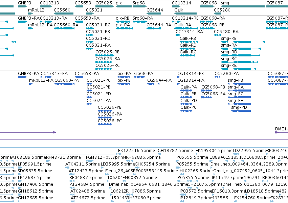This screenshot has width=288, height=203.
Task: Click EST SD05835.5prime label
Action: [x=35, y=171]
